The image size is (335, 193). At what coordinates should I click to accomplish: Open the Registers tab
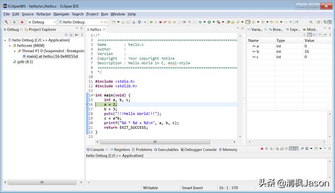(120, 150)
